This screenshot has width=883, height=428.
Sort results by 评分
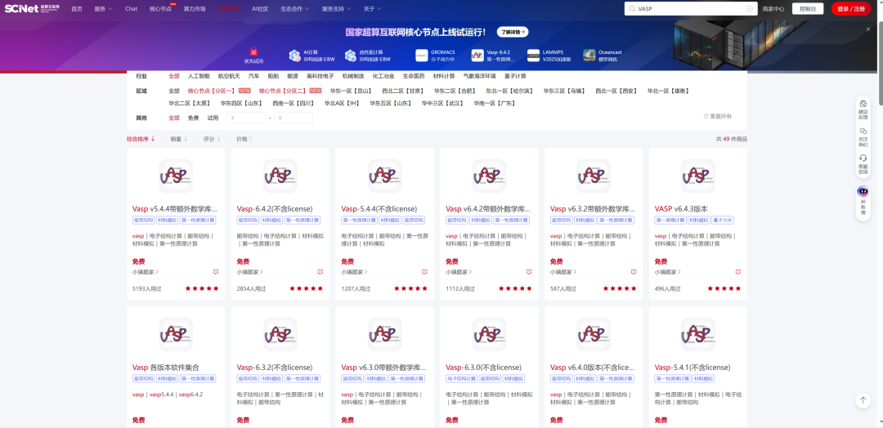[x=212, y=138]
